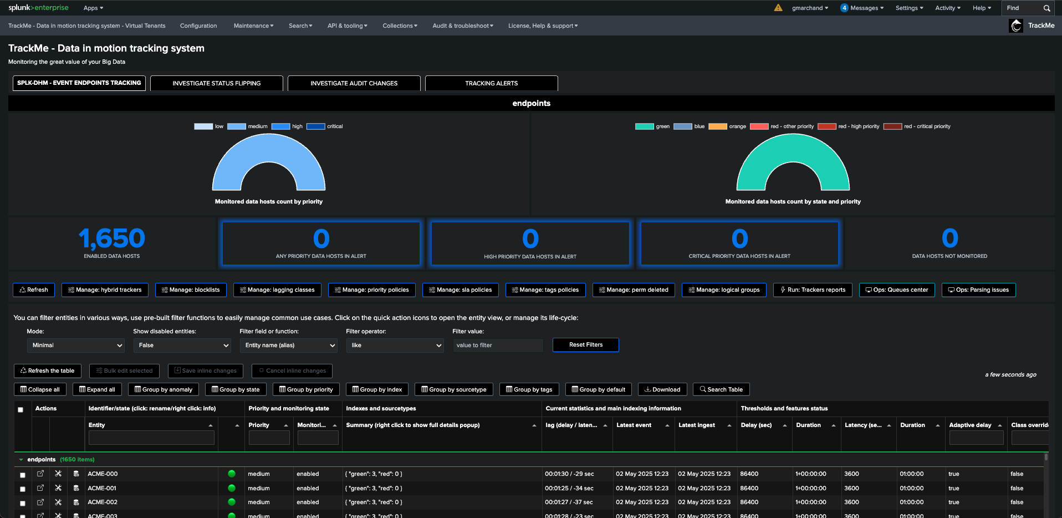Open entity view icon for ACME-000
Screen dimensions: 1062x518
click(40, 474)
